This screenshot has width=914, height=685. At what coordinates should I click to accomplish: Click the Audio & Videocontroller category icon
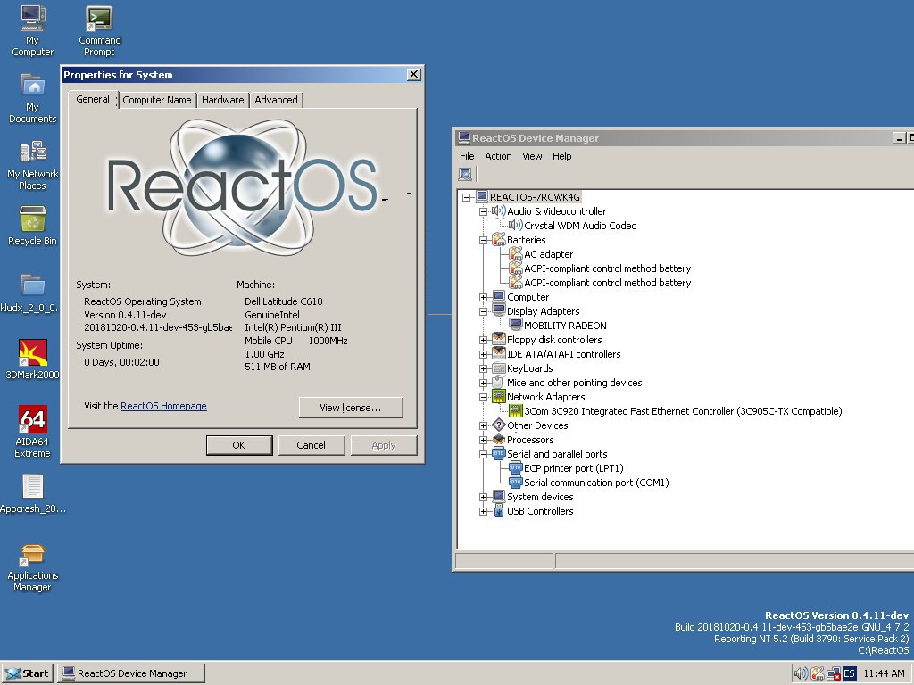pyautogui.click(x=499, y=210)
